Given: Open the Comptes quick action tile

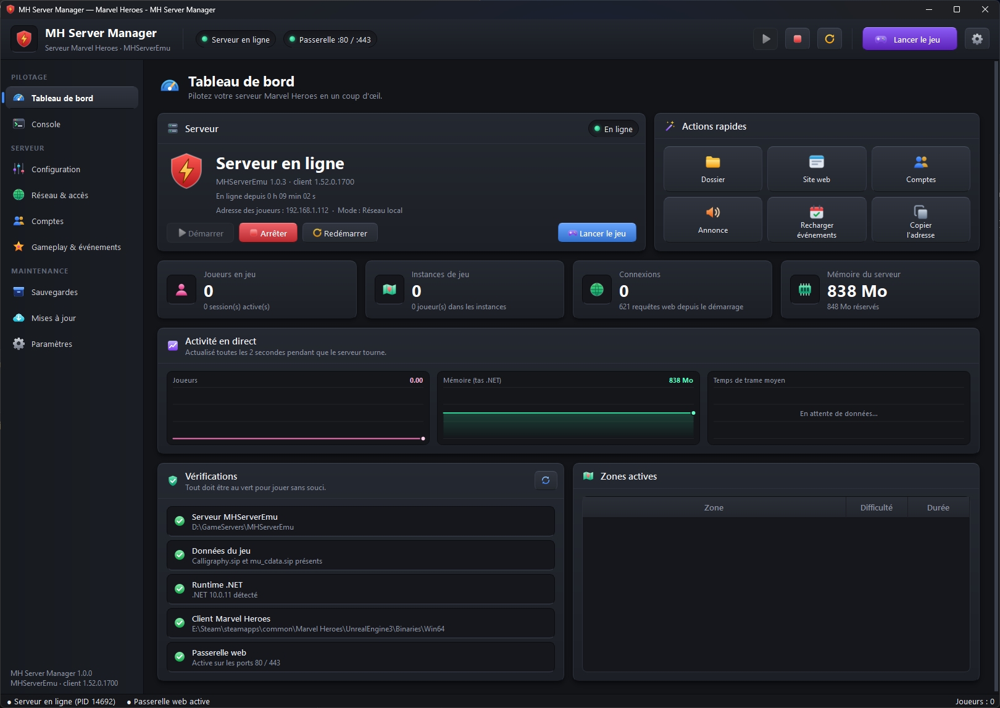Looking at the screenshot, I should coord(921,169).
